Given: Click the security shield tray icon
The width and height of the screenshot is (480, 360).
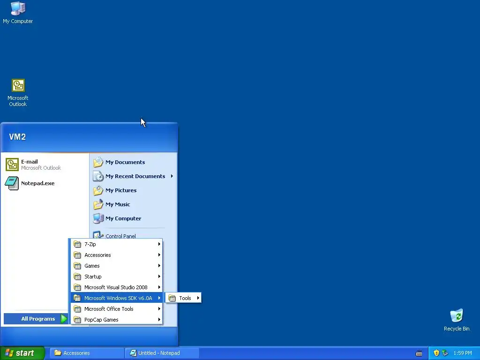Looking at the screenshot, I should coord(436,353).
